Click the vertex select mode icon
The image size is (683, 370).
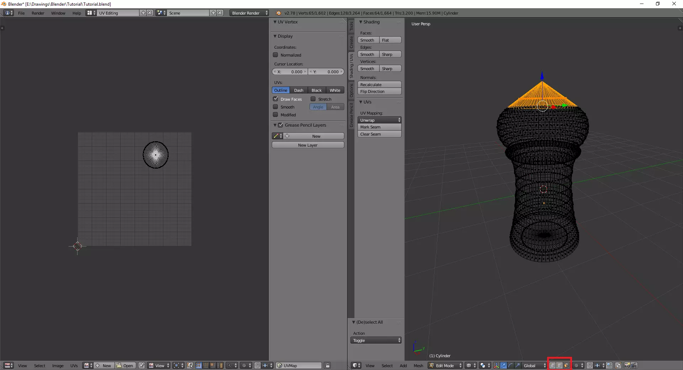pos(552,365)
